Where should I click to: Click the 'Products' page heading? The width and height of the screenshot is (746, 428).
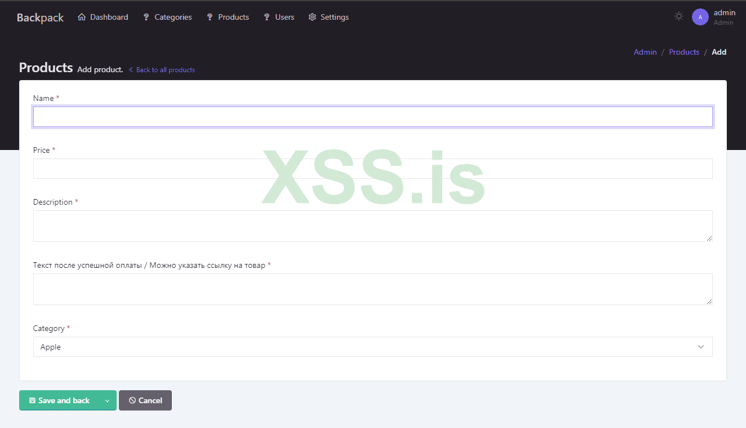46,68
